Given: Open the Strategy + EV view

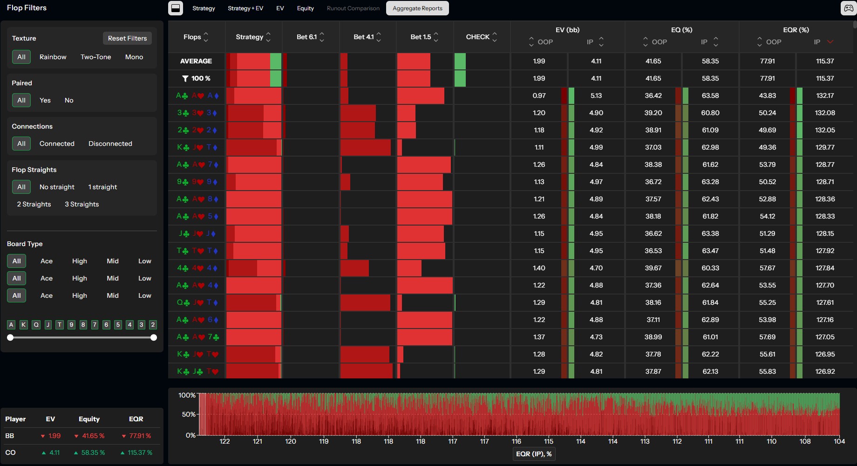Looking at the screenshot, I should (245, 8).
